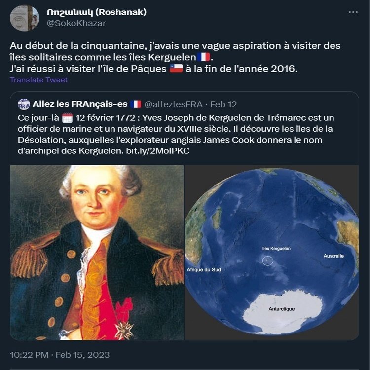Image resolution: width=370 pixels, height=370 pixels.
Task: Click the Chilean flag emoji after Pâques
Action: click(x=176, y=69)
